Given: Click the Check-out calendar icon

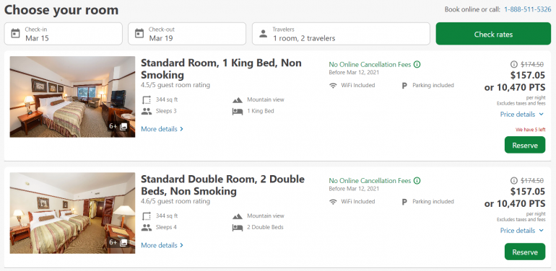Looking at the screenshot, I should pyautogui.click(x=139, y=34).
